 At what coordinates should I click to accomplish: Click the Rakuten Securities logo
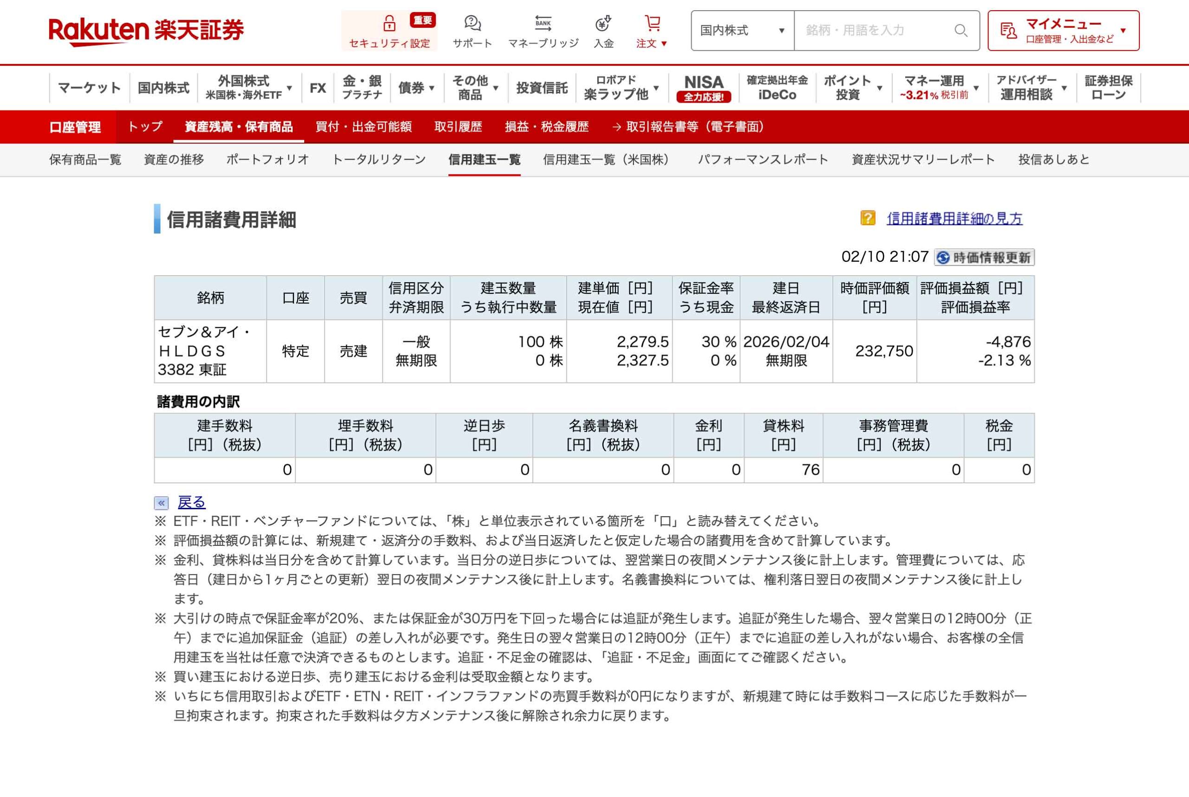(x=146, y=31)
